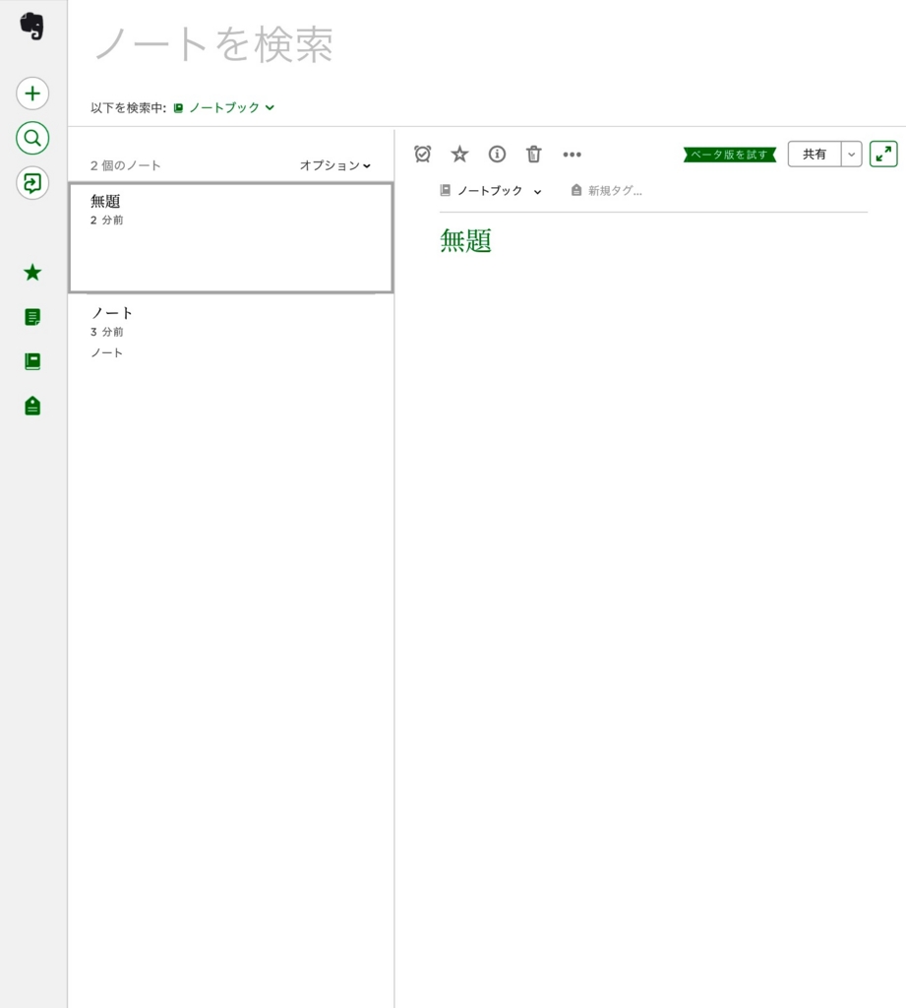Show all notes via sidebar notes icon
Image resolution: width=906 pixels, height=1008 pixels.
pos(32,317)
